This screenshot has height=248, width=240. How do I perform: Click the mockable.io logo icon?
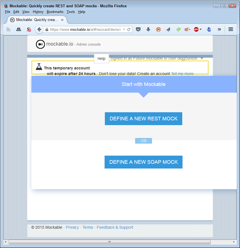click(x=40, y=44)
